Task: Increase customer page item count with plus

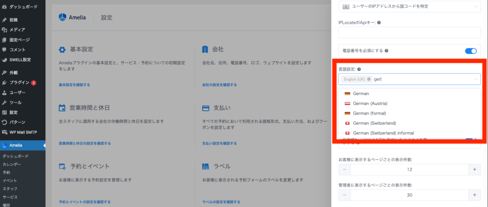Action: click(475, 169)
